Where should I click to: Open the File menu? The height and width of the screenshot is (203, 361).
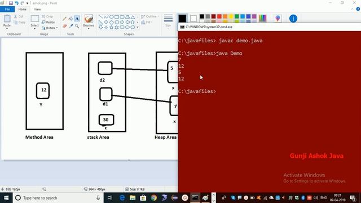(7, 9)
